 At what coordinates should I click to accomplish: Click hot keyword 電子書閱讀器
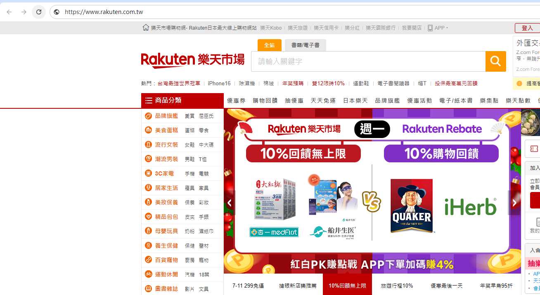(393, 83)
